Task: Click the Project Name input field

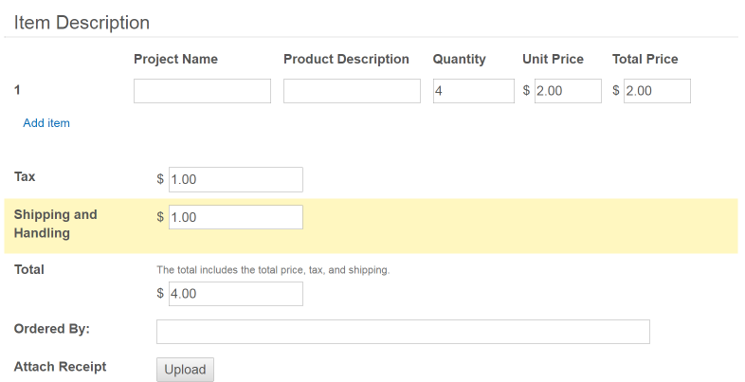Action: 202,91
